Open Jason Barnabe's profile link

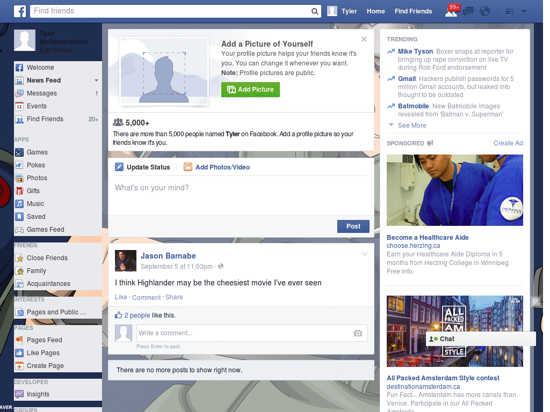(168, 256)
